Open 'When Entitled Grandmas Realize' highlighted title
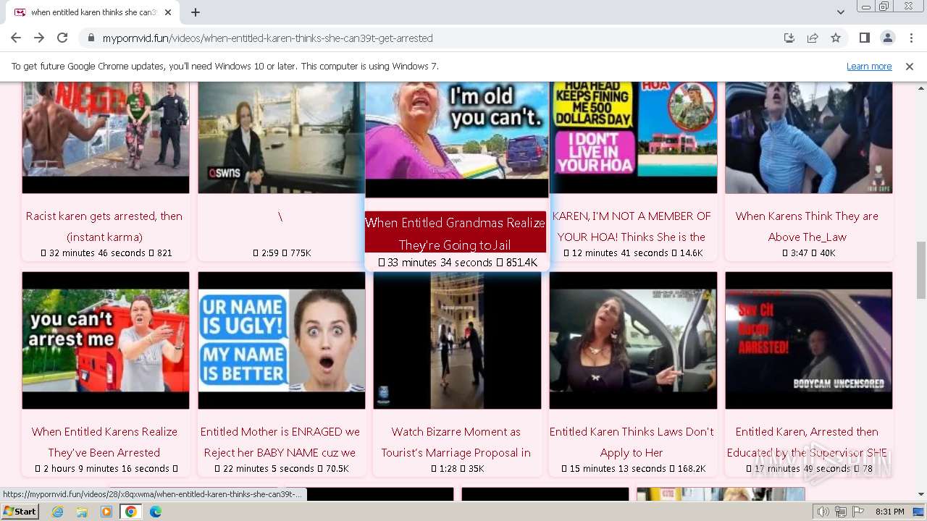 pyautogui.click(x=456, y=234)
